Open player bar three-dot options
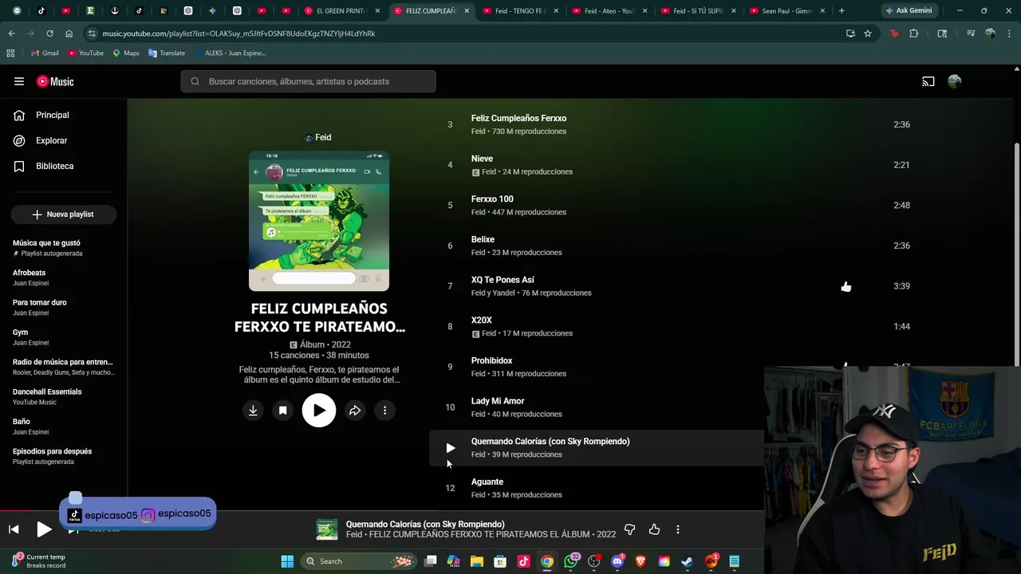The height and width of the screenshot is (574, 1021). point(678,529)
